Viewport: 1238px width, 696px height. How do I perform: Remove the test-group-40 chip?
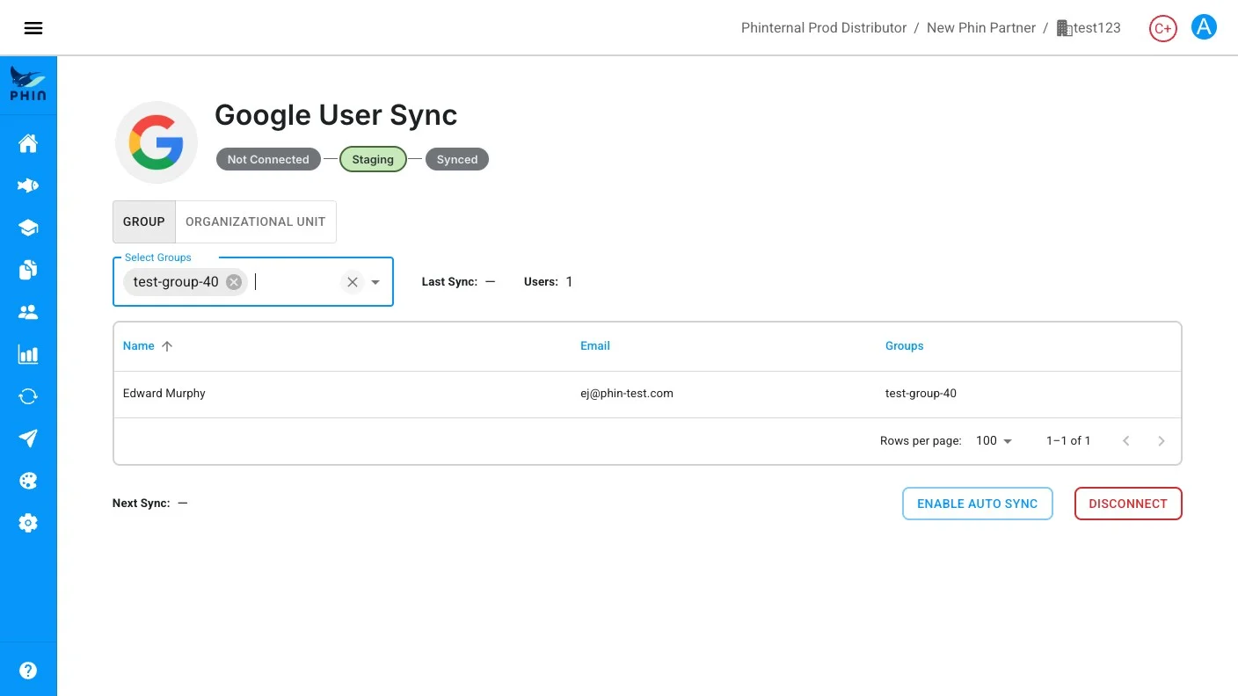point(234,282)
